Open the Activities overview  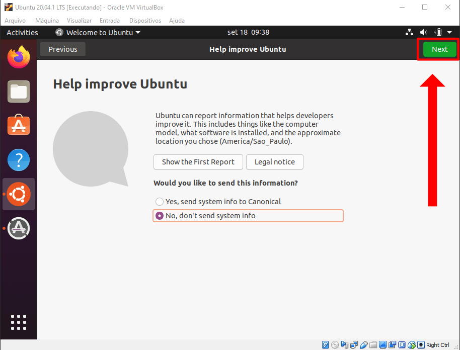(22, 33)
